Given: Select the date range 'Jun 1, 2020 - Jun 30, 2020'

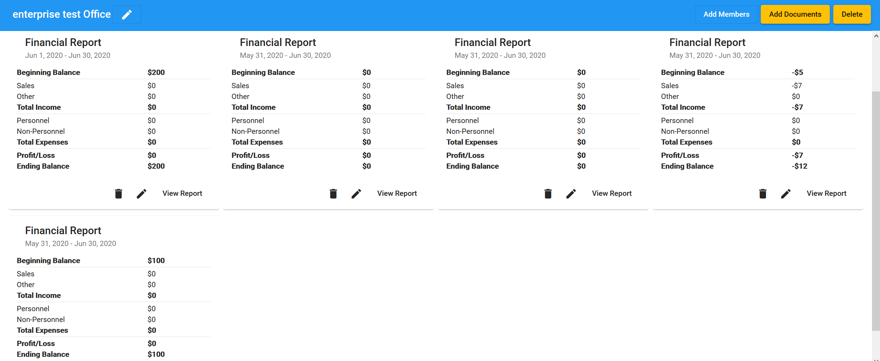Looking at the screenshot, I should point(68,55).
